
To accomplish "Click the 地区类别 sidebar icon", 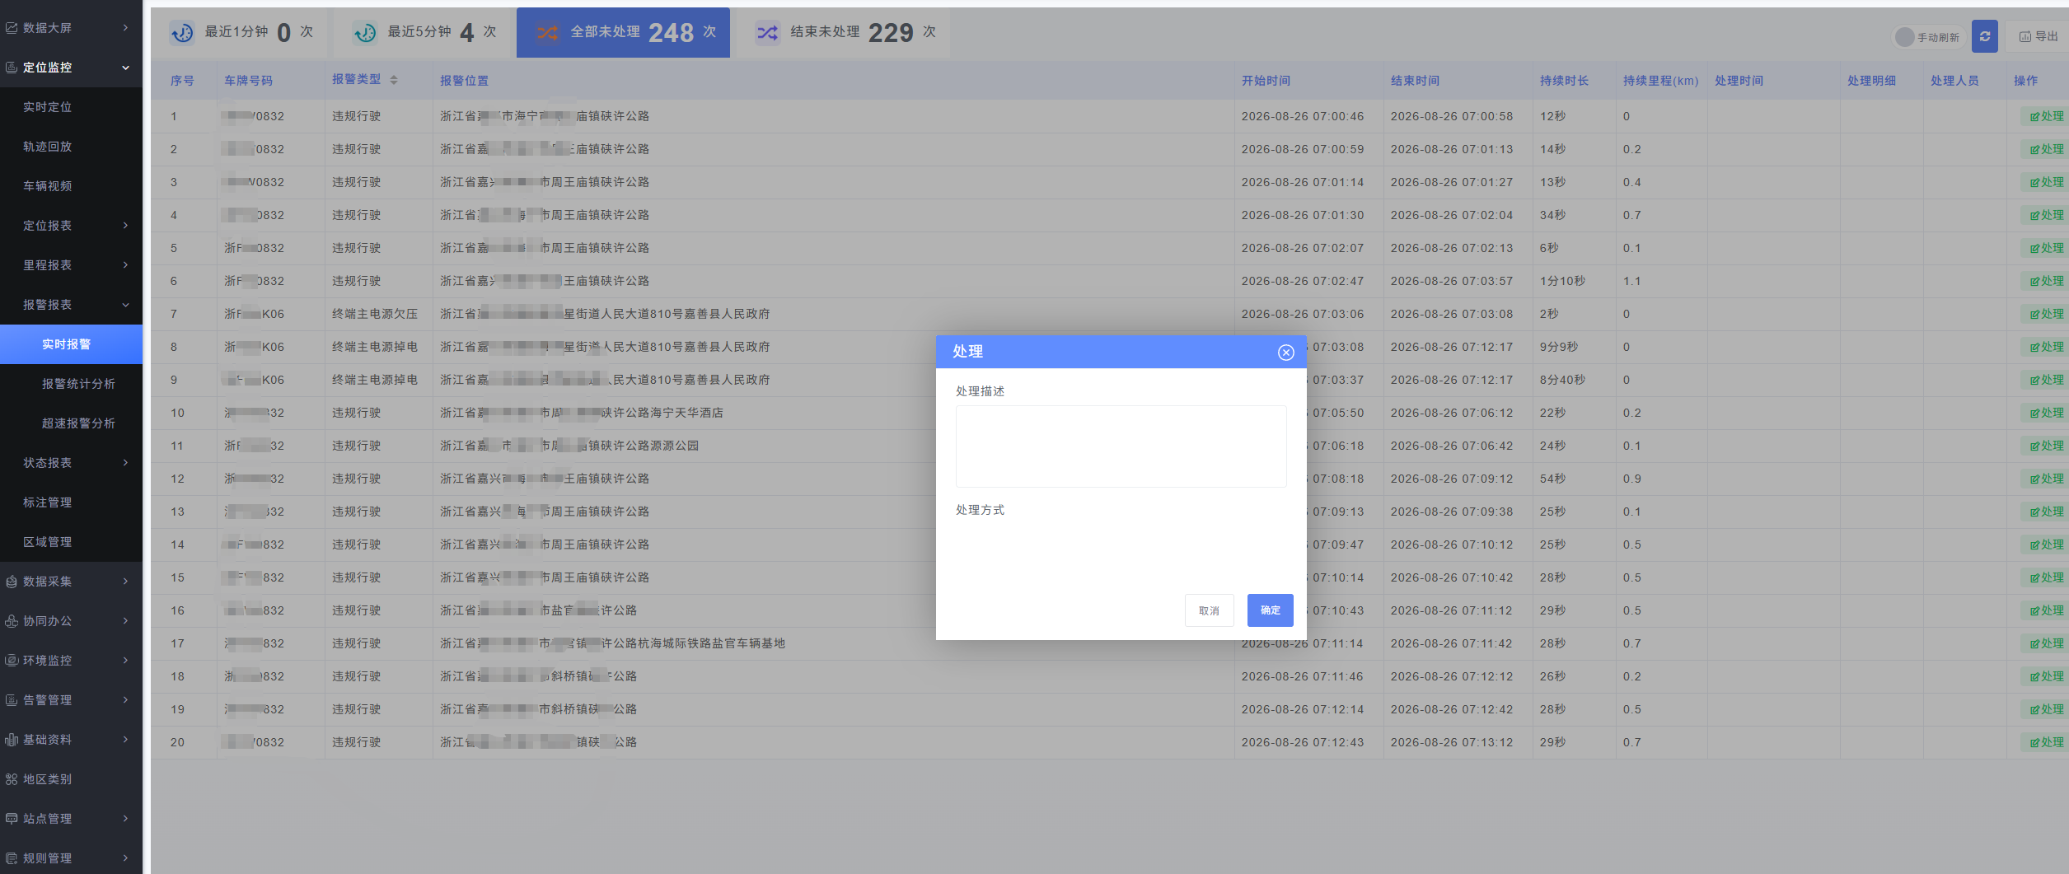I will 12,779.
